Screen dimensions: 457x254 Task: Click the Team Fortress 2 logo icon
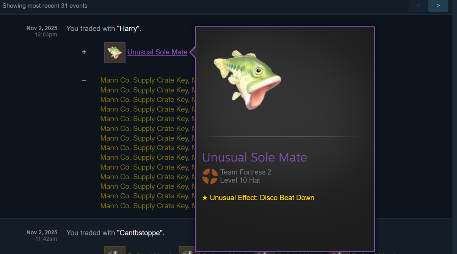tap(210, 176)
